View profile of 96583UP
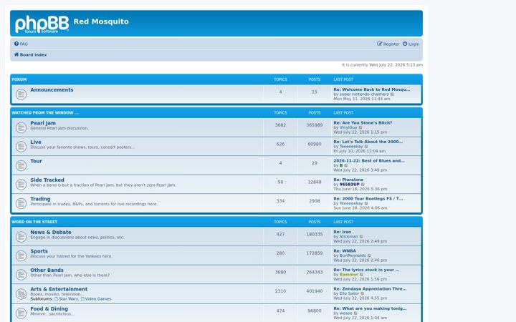Viewport: 516px width, 322px height. pos(349,185)
